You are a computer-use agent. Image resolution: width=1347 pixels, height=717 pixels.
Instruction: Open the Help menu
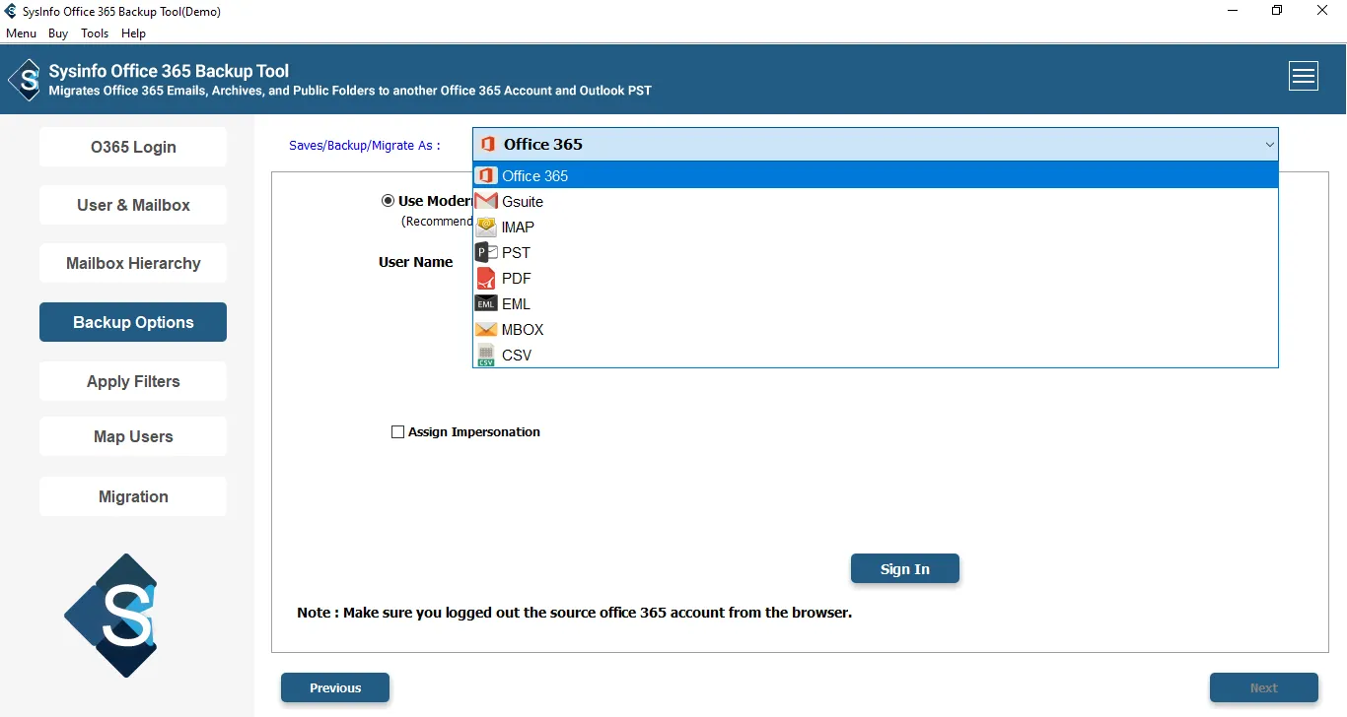133,33
